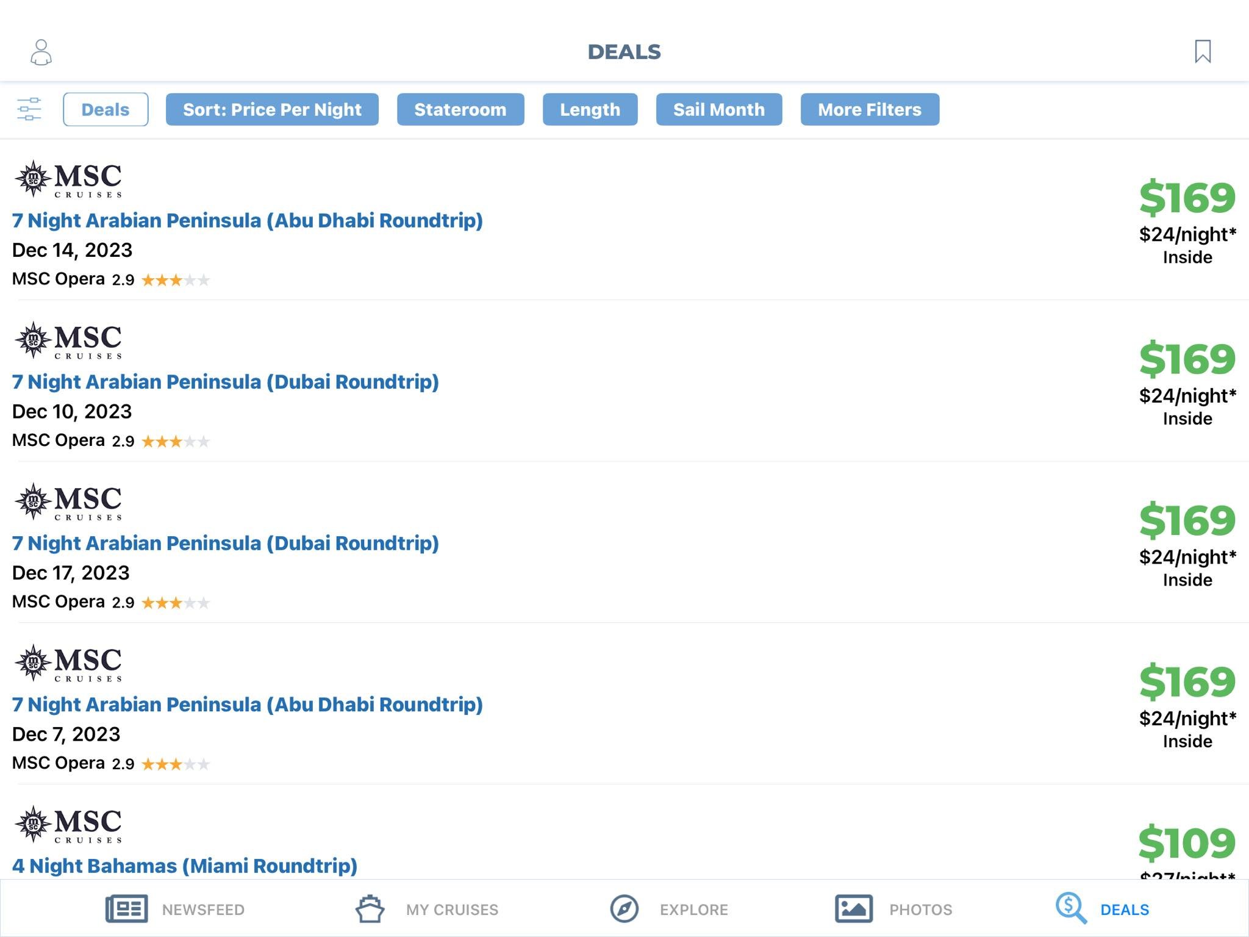
Task: Tap 'MSC Opera' ship name, Dec 14 row
Action: point(59,279)
